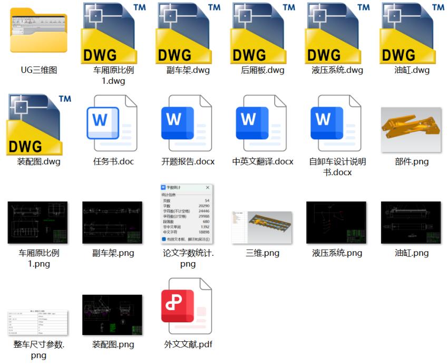Select the 三维.png thumbnail

(x=262, y=227)
